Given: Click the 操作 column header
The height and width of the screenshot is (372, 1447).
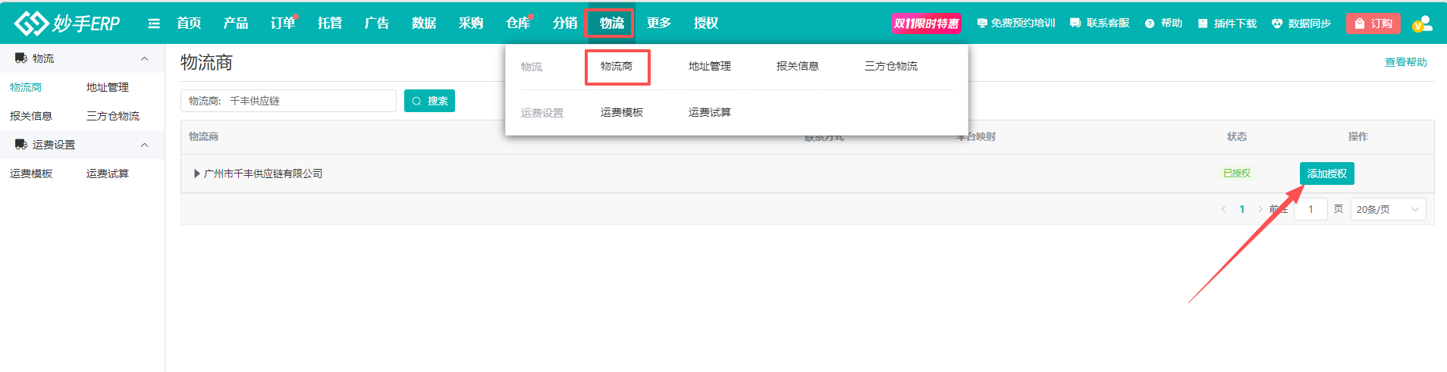Looking at the screenshot, I should coord(1358,136).
